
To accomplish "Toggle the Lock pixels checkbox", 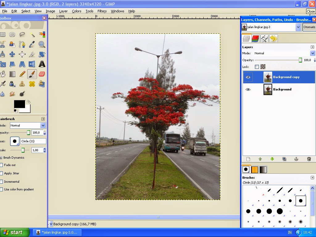I will pos(257,67).
